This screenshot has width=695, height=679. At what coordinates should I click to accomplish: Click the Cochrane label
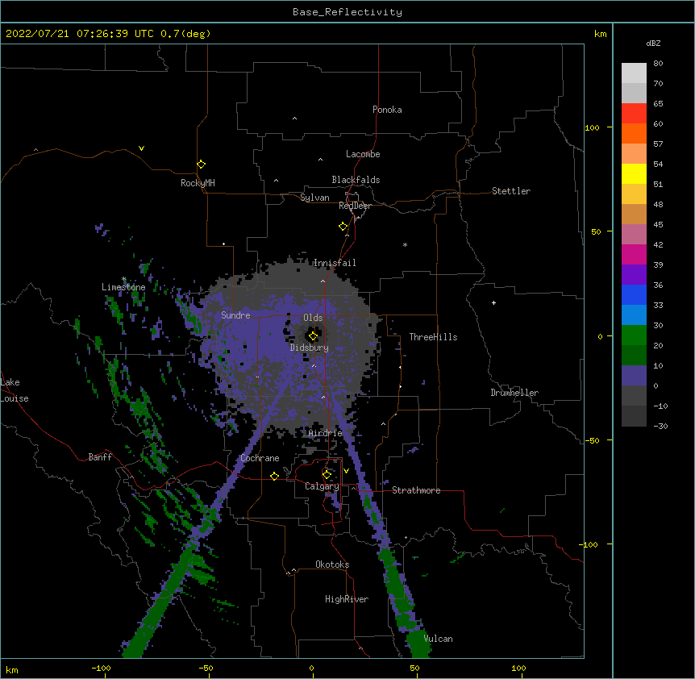(x=260, y=458)
